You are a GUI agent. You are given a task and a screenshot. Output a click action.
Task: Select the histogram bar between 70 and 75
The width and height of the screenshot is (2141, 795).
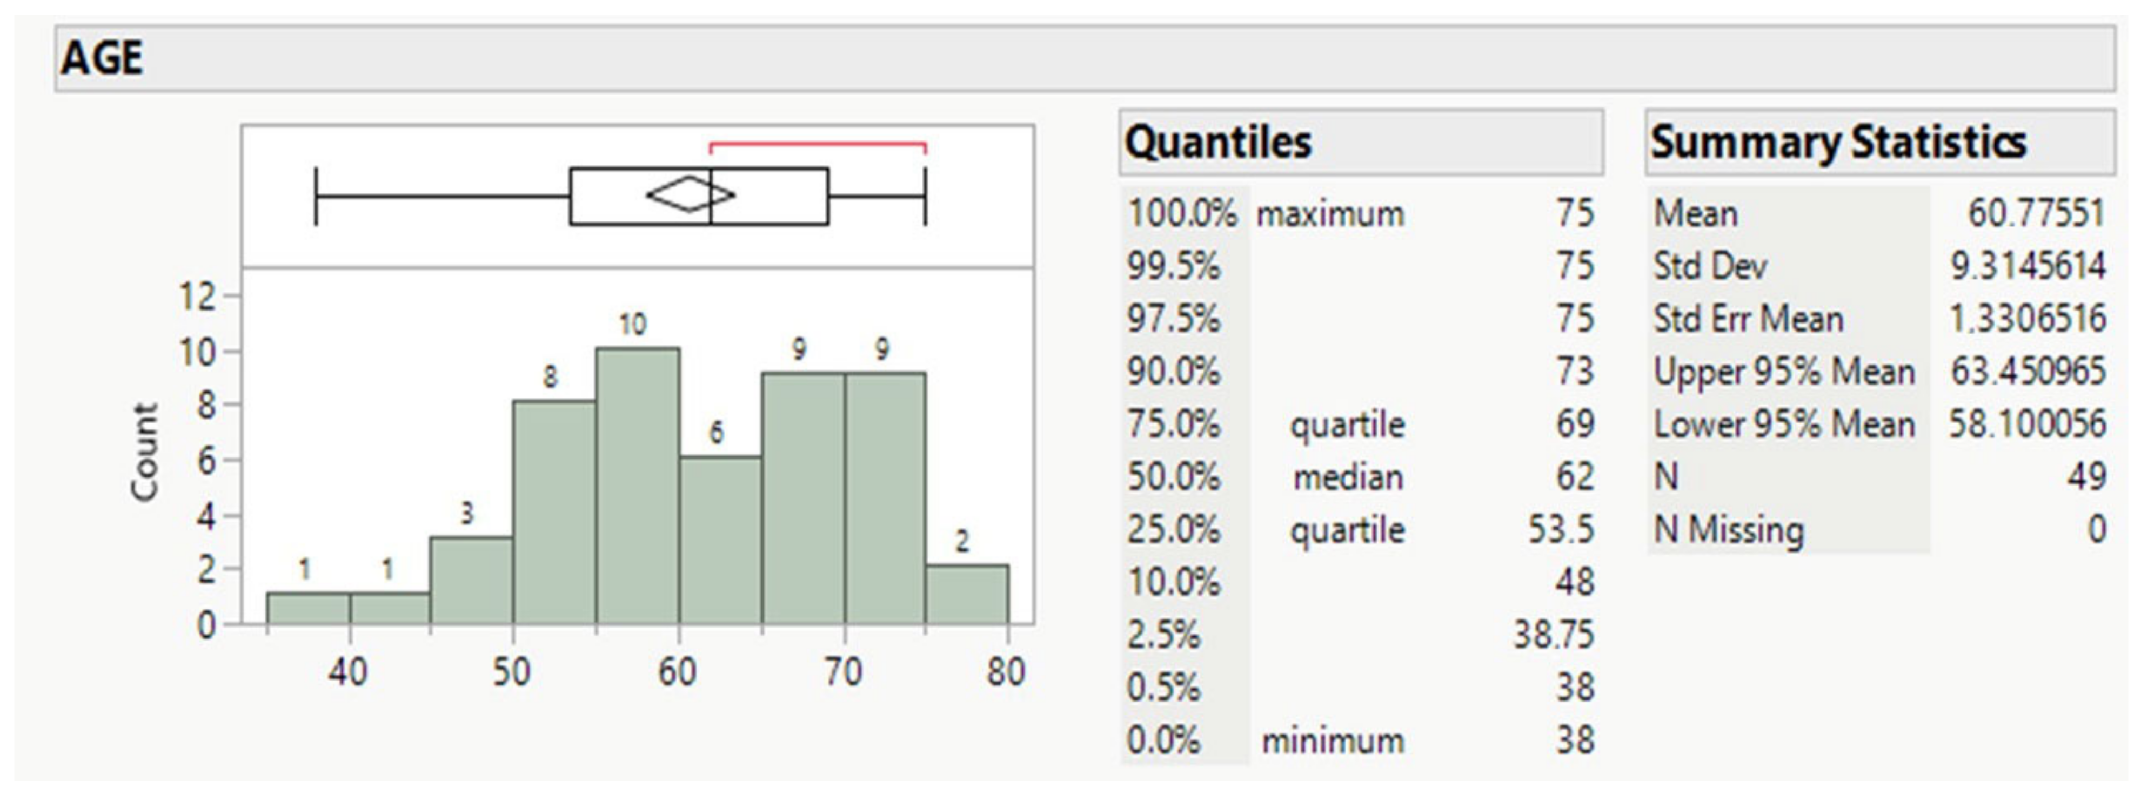885,498
